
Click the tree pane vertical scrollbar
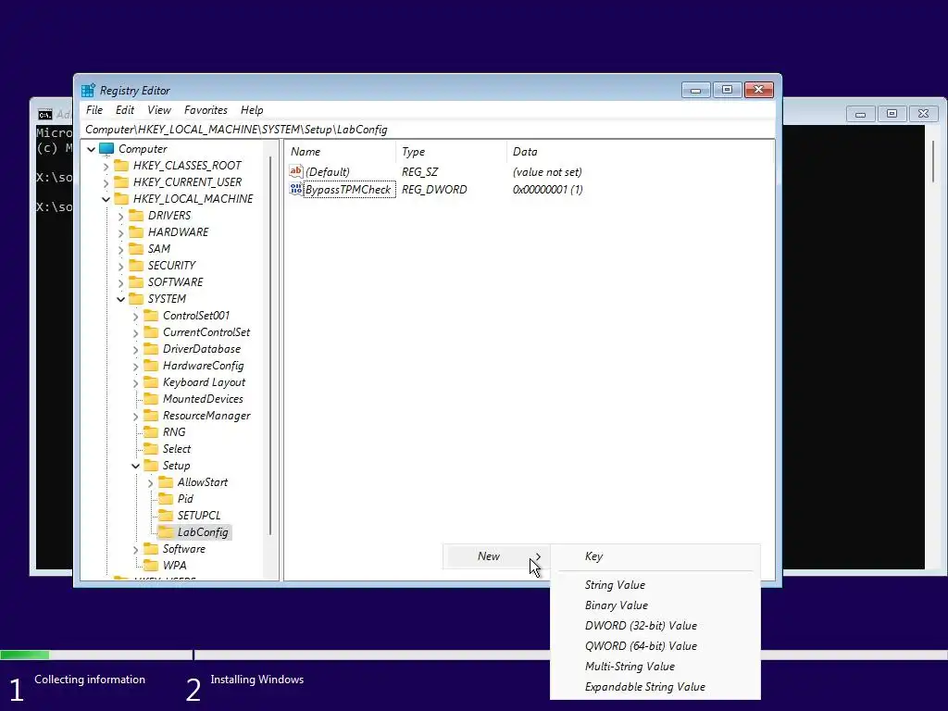(269, 344)
